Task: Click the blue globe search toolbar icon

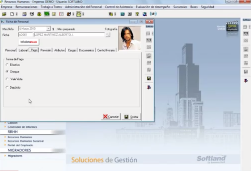Action: (145, 14)
